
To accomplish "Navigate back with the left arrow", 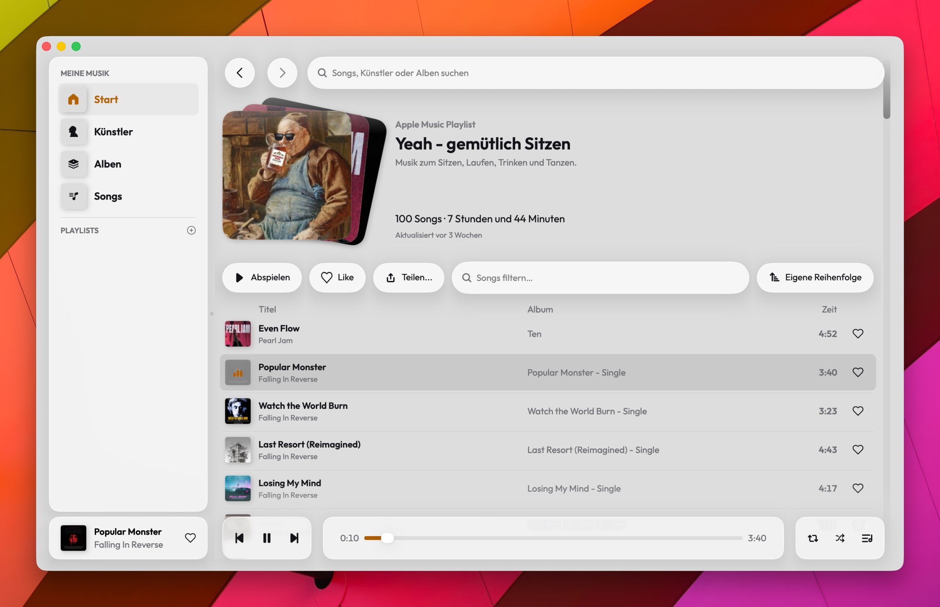I will (239, 73).
